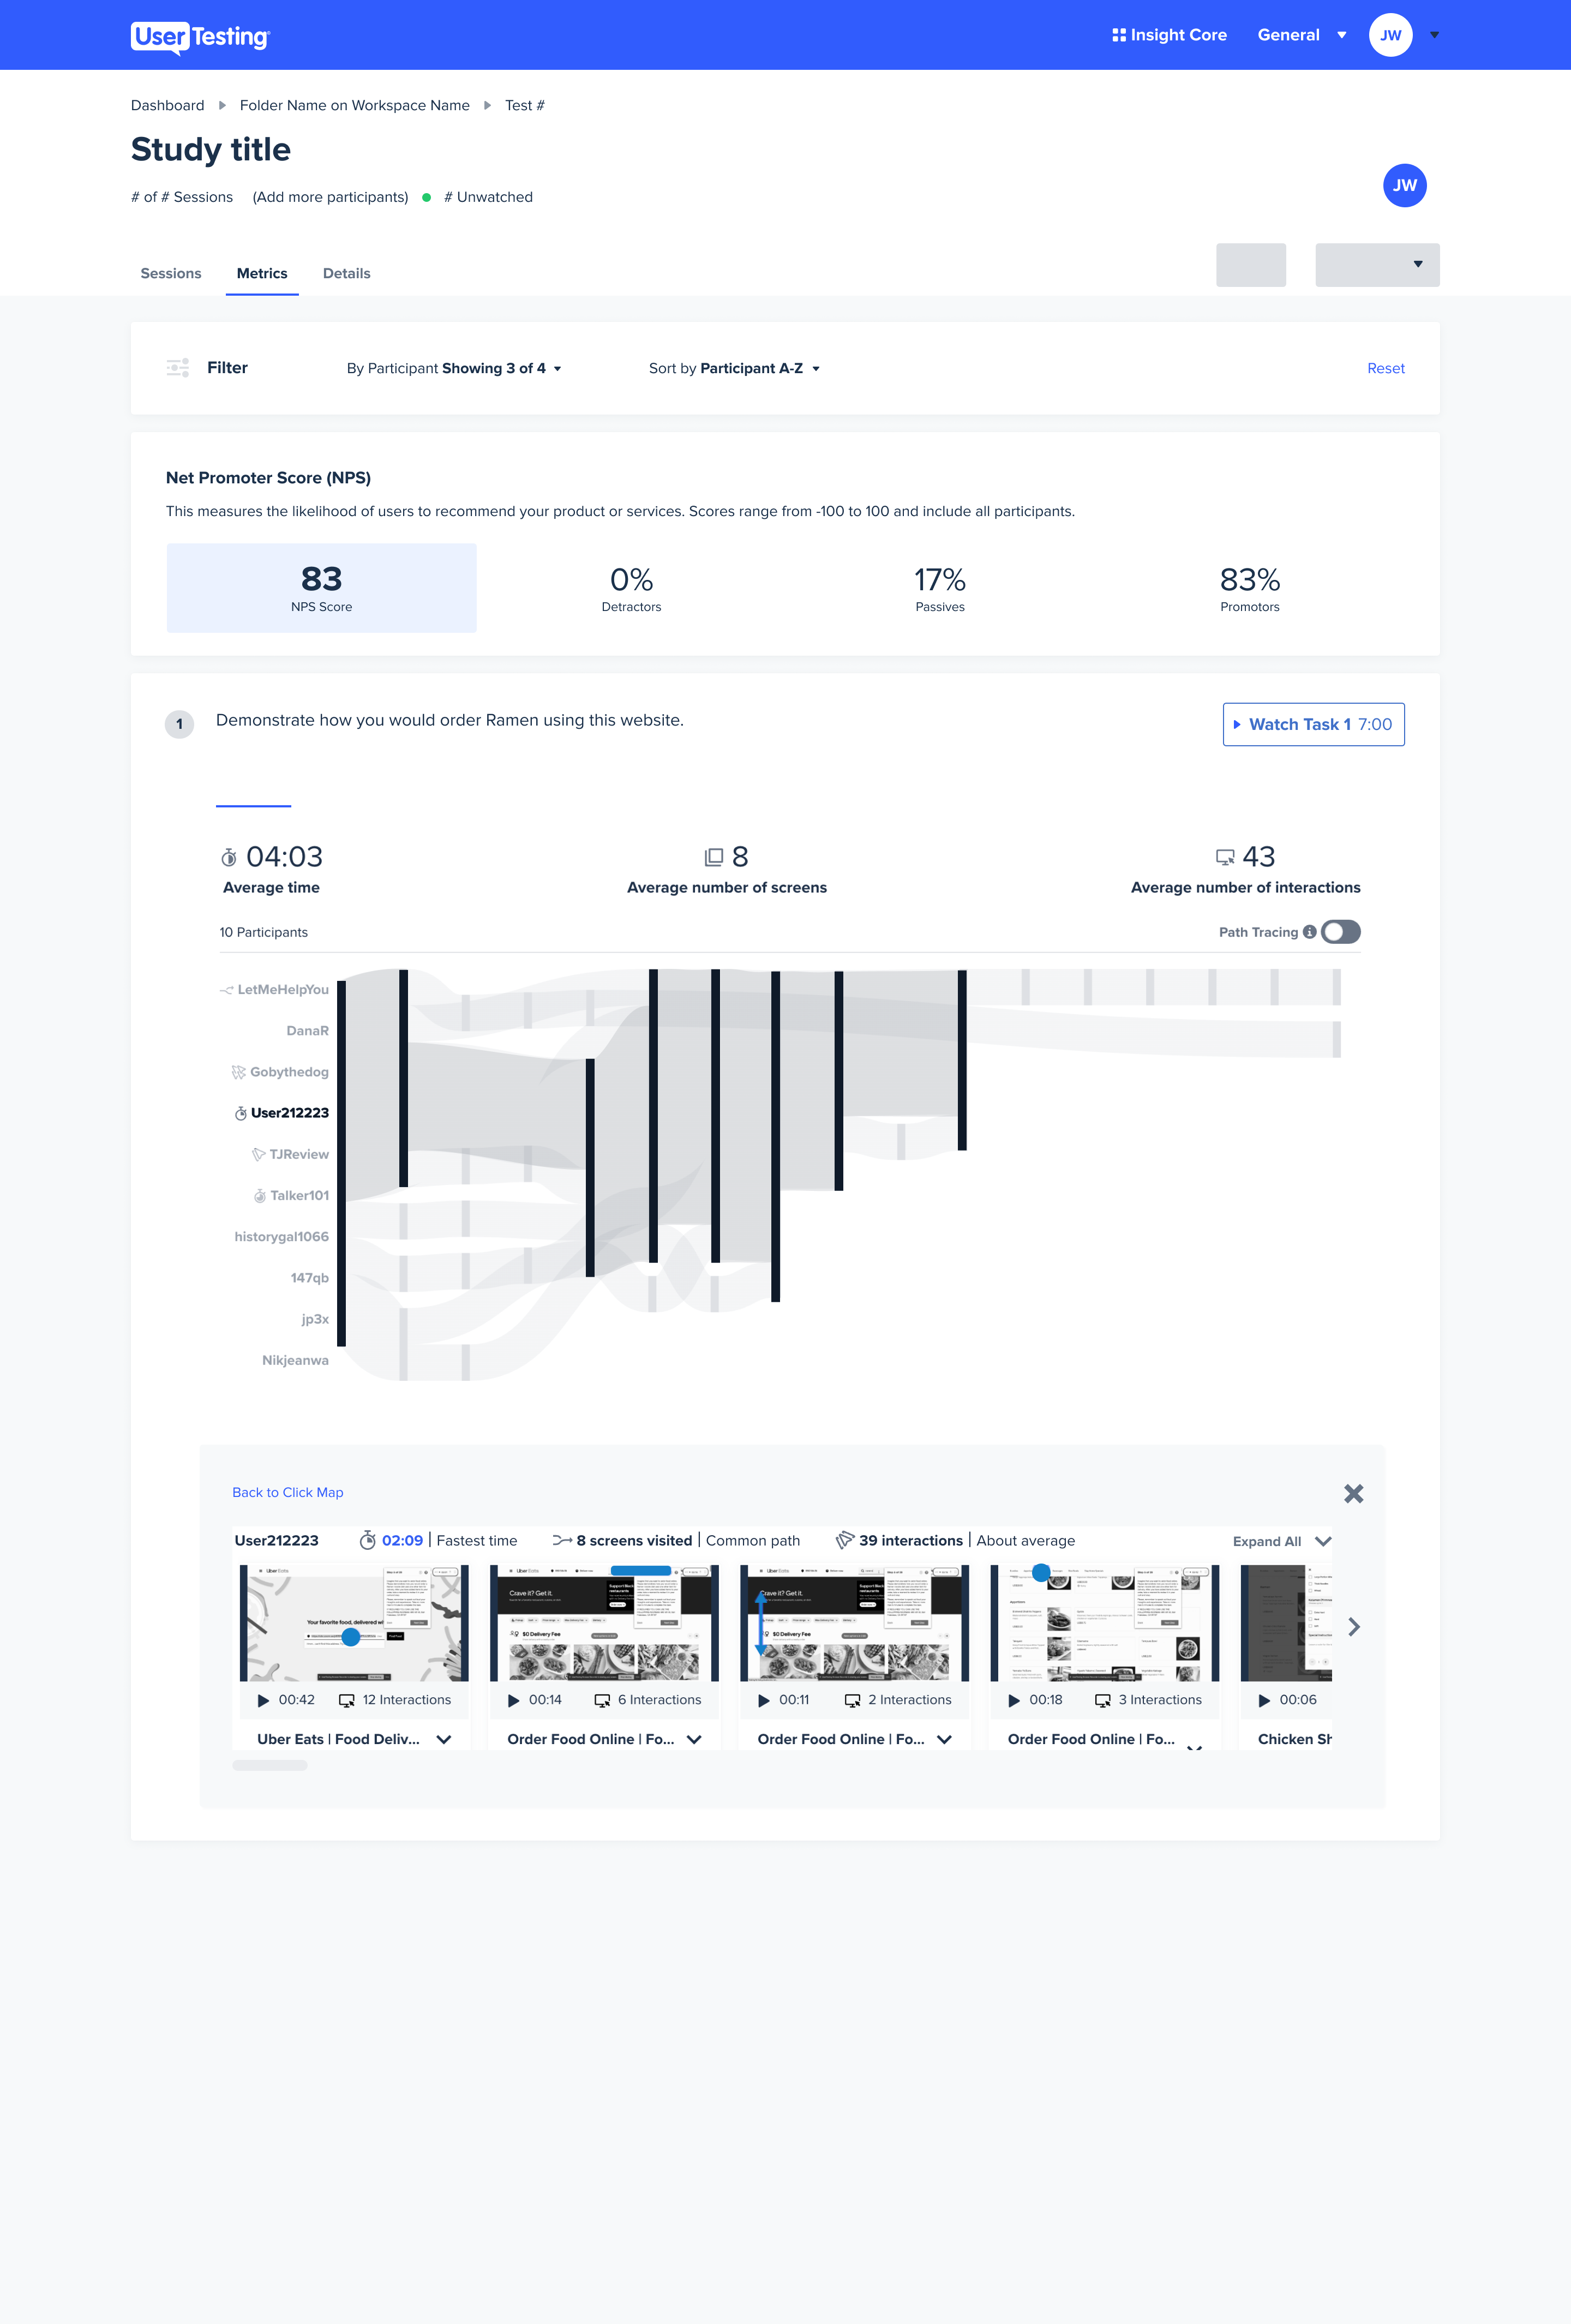Close the User212223 detail panel
This screenshot has width=1571, height=2324.
click(x=1353, y=1493)
